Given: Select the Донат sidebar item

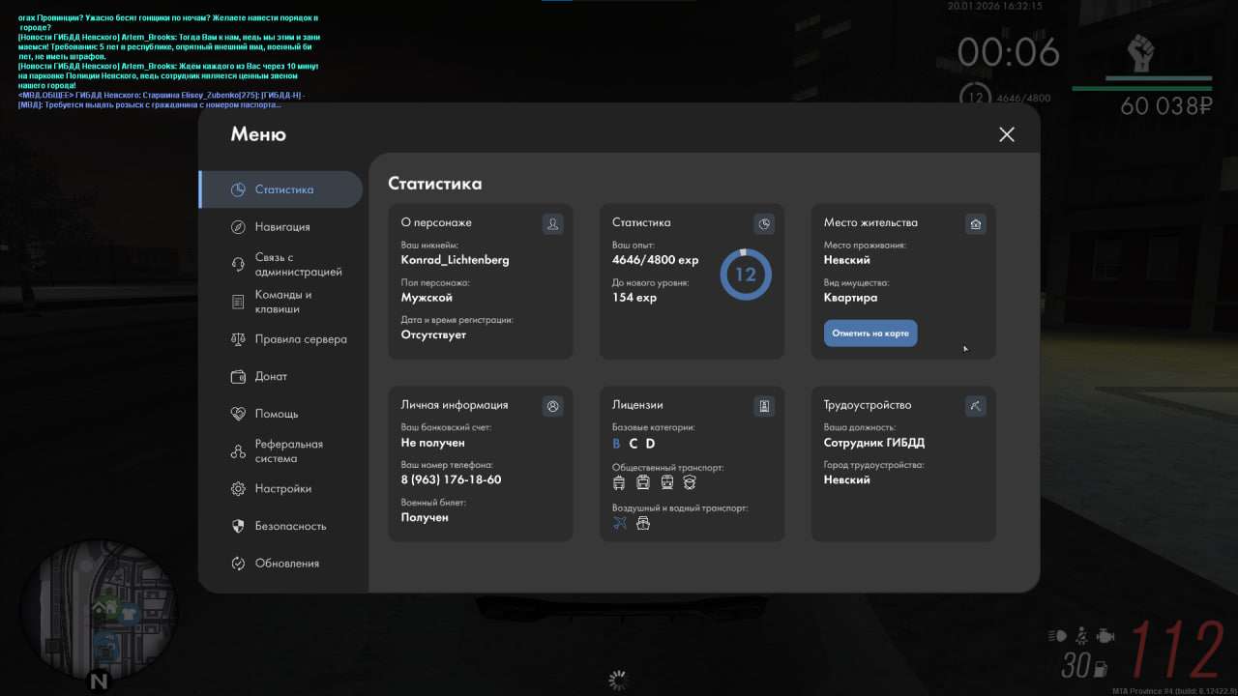Looking at the screenshot, I should [x=271, y=377].
